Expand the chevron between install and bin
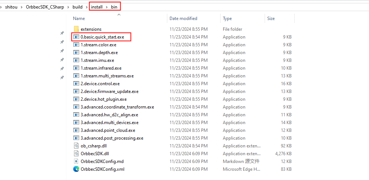369x180 pixels. click(107, 7)
